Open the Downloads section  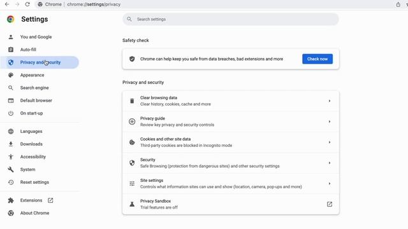31,144
